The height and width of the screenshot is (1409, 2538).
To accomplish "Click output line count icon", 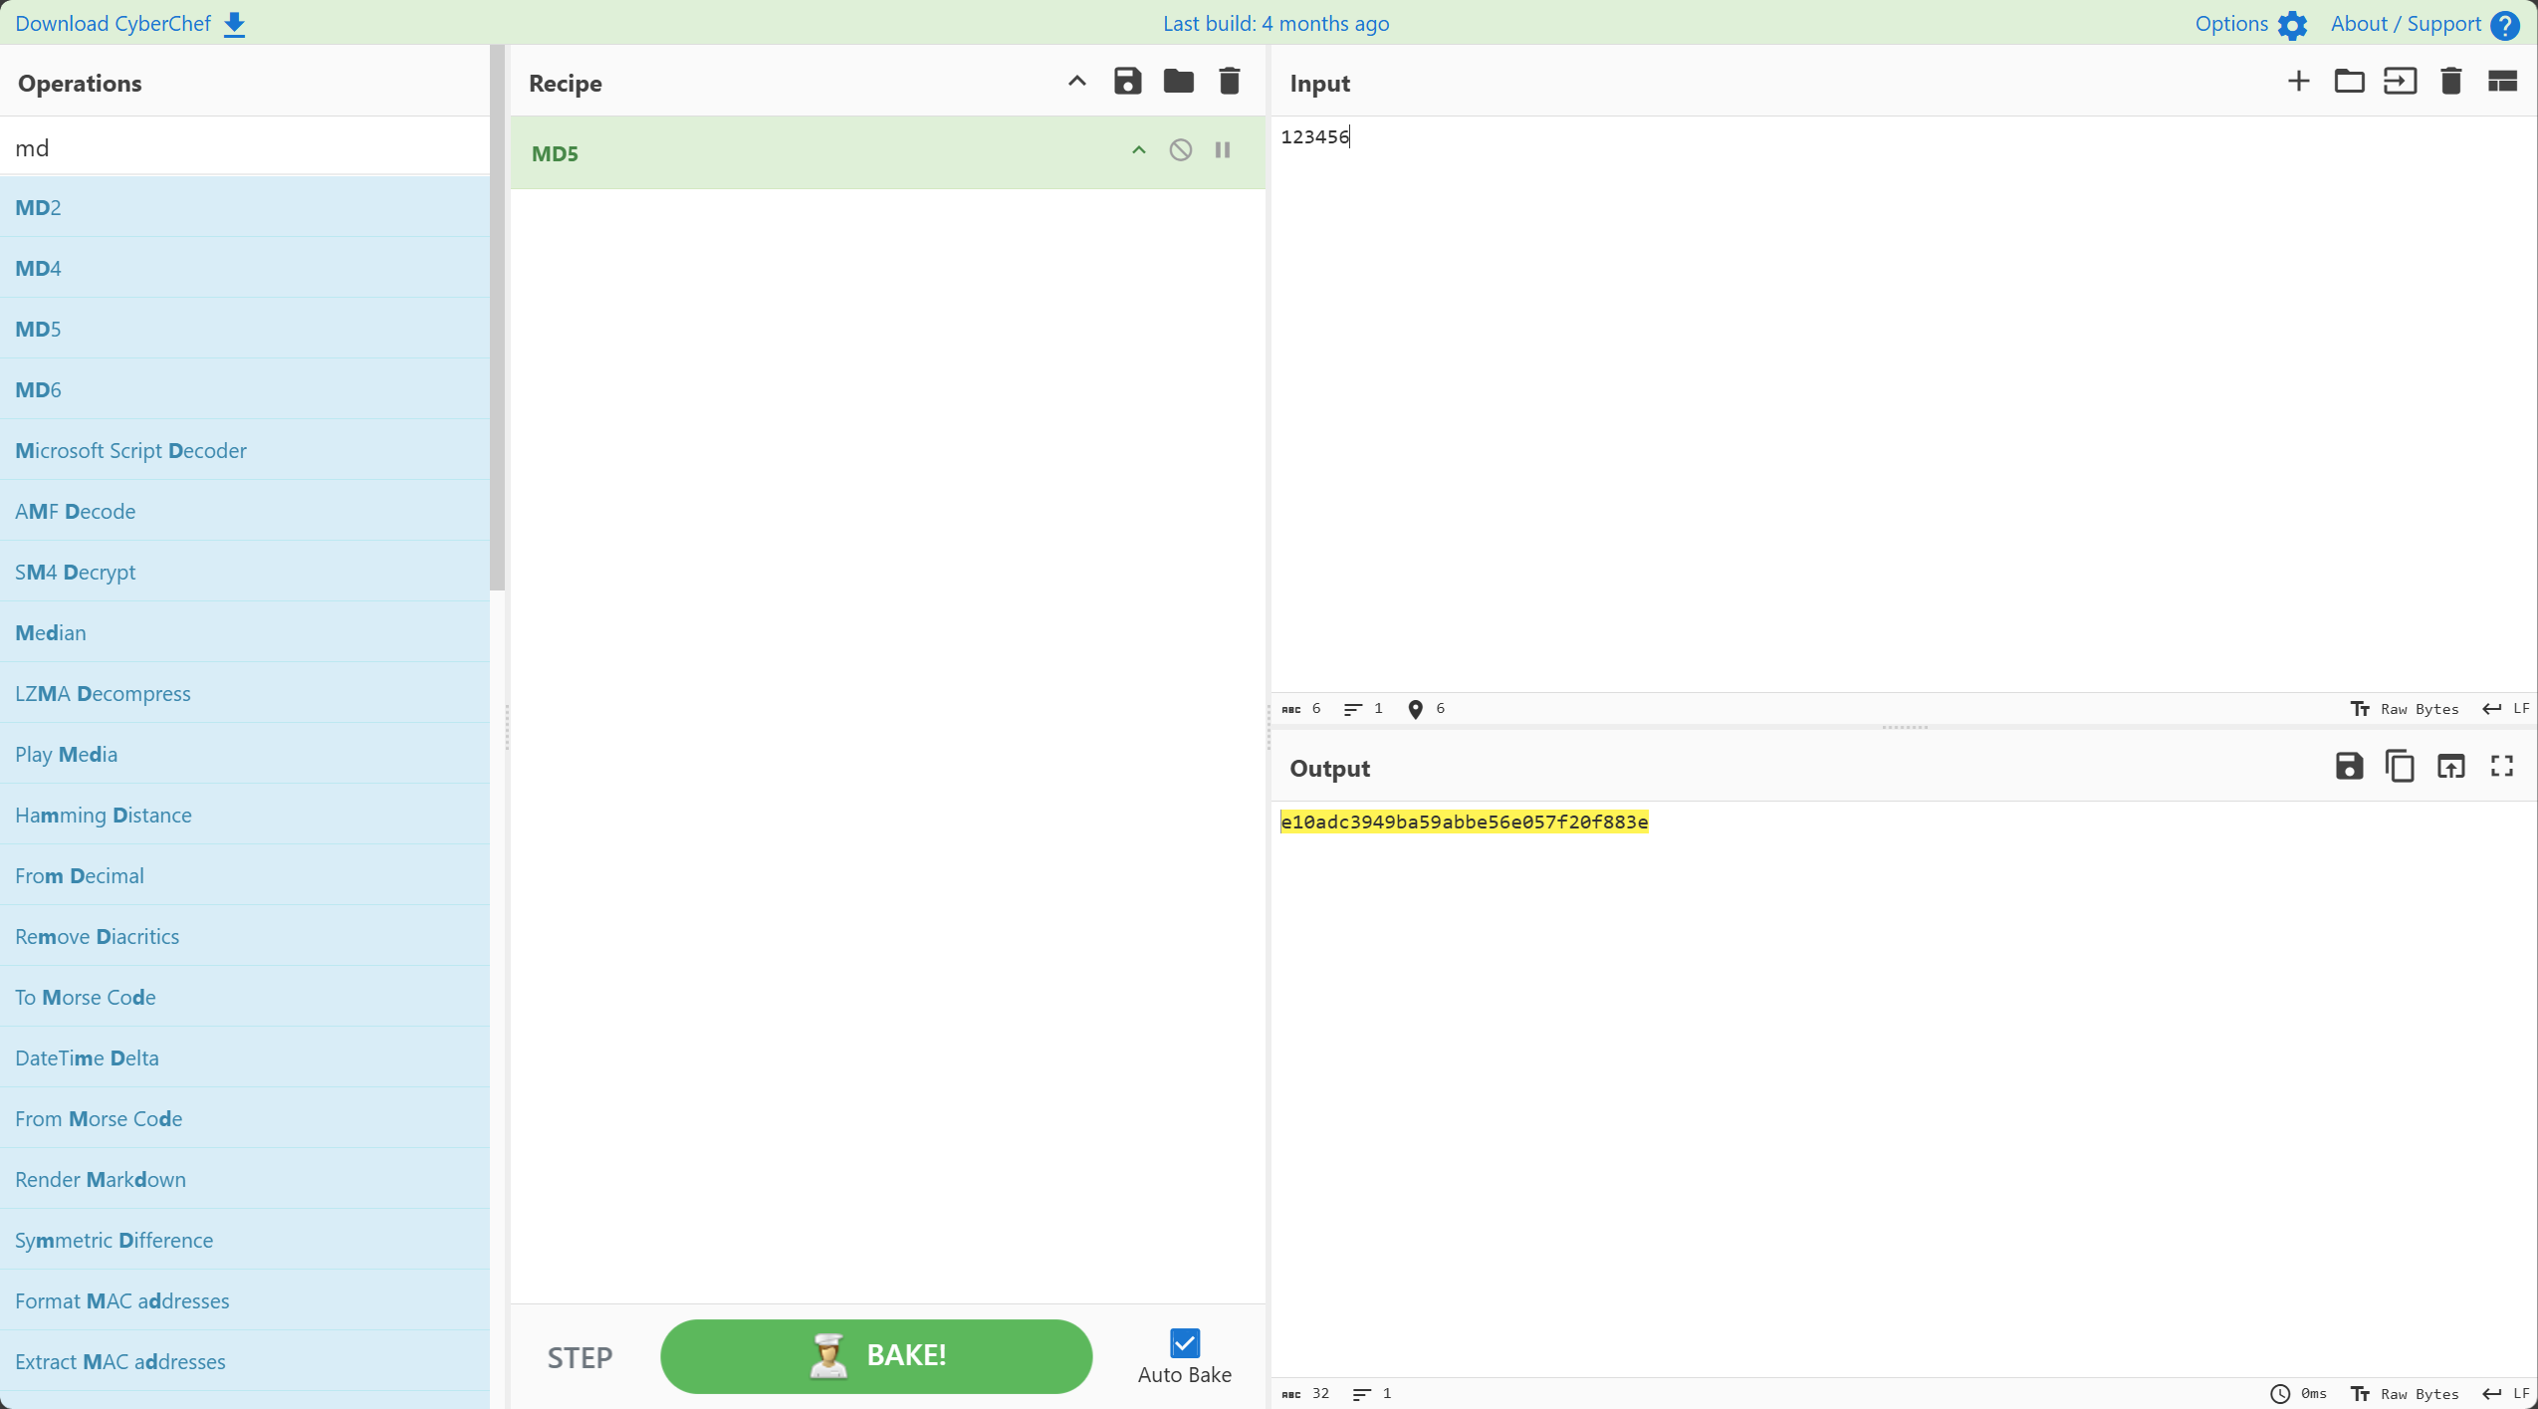I will click(1362, 1394).
